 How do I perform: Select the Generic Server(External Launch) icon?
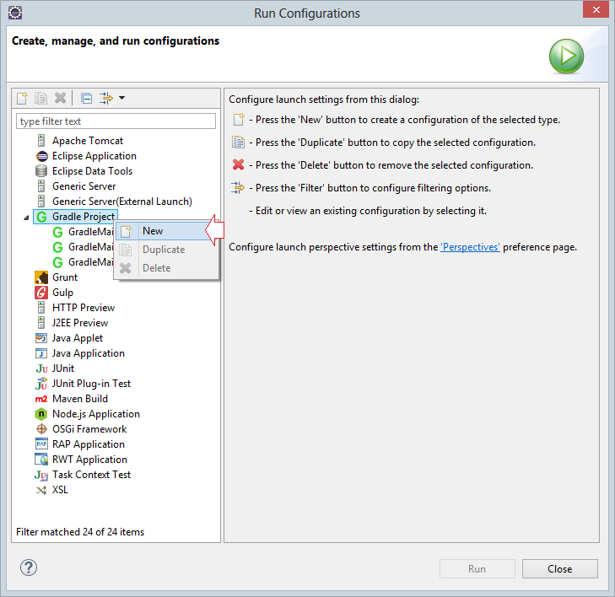coord(41,201)
